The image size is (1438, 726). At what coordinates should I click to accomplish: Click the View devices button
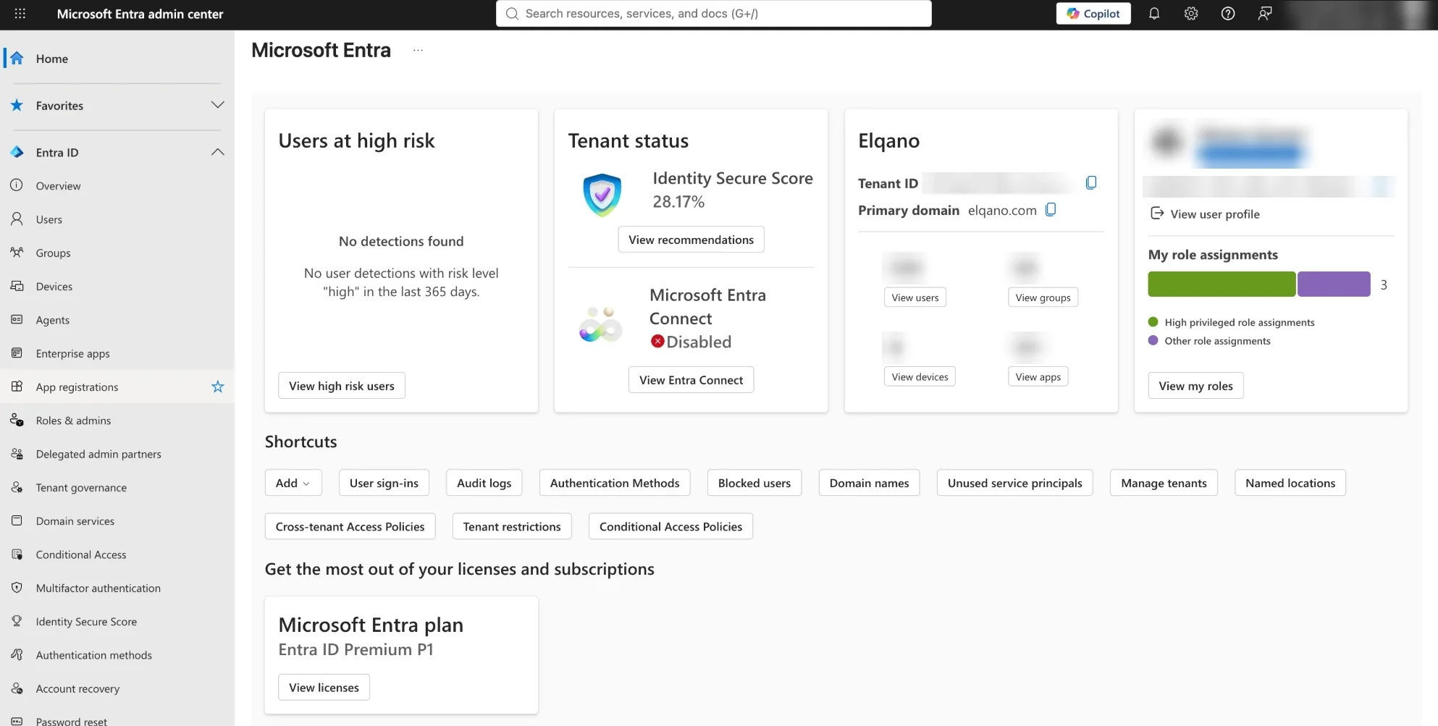[x=920, y=376]
